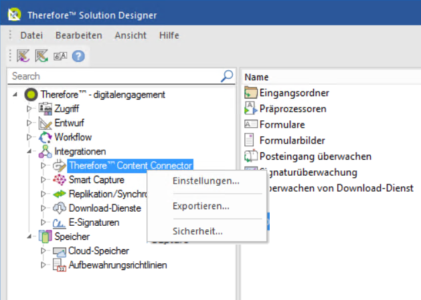
Task: Click the Aufbewahrungsrichtlinien document icon
Action: click(x=60, y=265)
